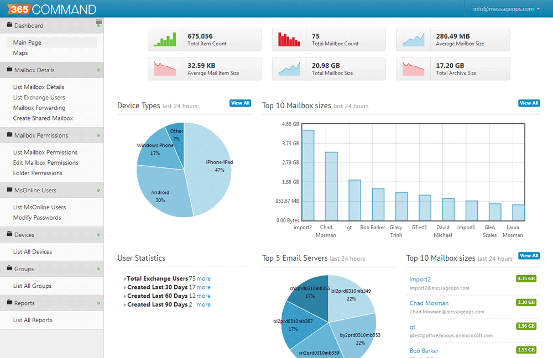553x358 pixels.
Task: Click View All for Device Types
Action: coord(240,103)
